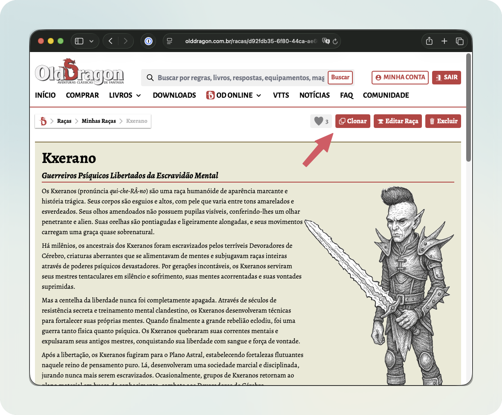Open a new tab with the plus icon
Image resolution: width=502 pixels, height=415 pixels.
click(x=444, y=41)
